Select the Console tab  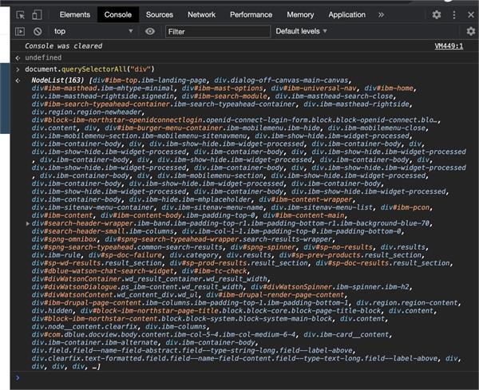tap(118, 14)
